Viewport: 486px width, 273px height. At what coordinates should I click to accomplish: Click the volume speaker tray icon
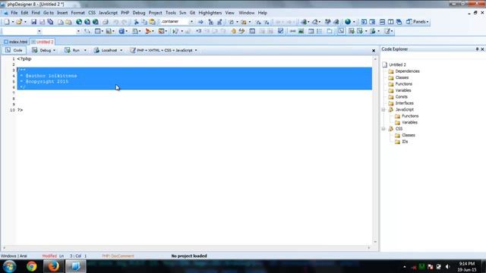447,266
